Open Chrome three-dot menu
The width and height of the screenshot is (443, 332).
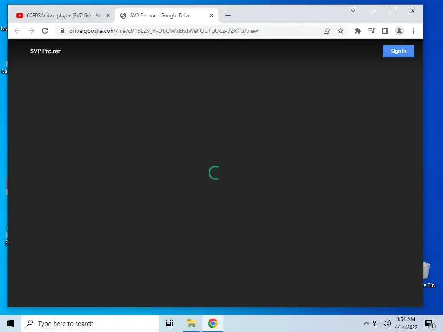click(413, 31)
